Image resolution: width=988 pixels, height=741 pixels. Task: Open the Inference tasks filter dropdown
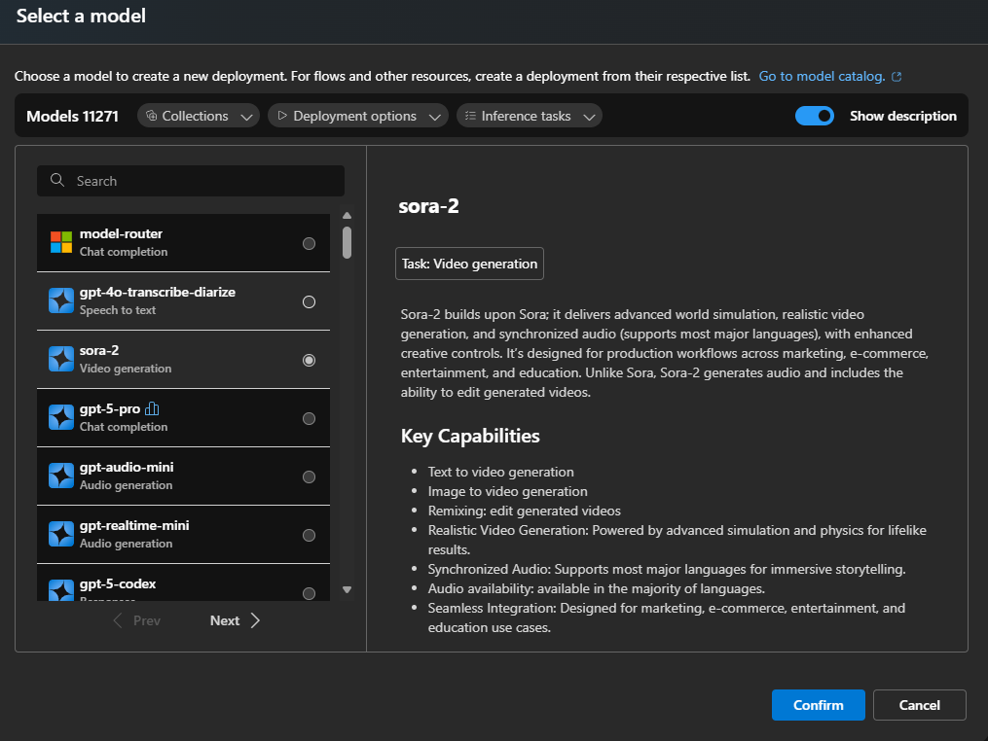click(x=529, y=116)
